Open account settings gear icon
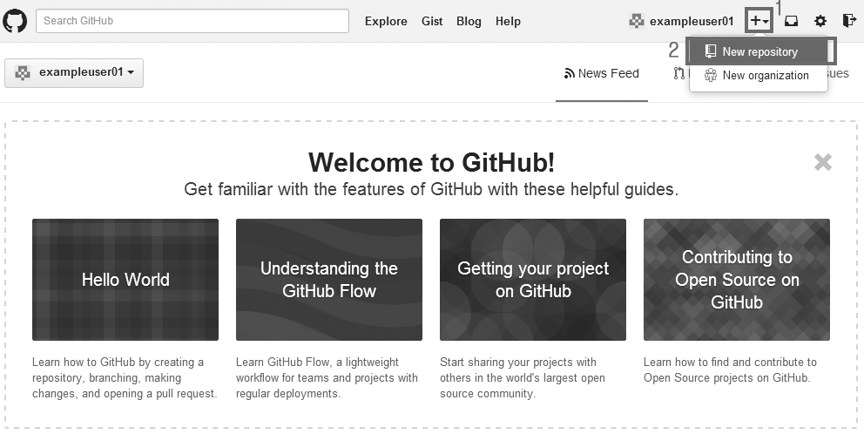The height and width of the screenshot is (434, 864). pos(820,21)
